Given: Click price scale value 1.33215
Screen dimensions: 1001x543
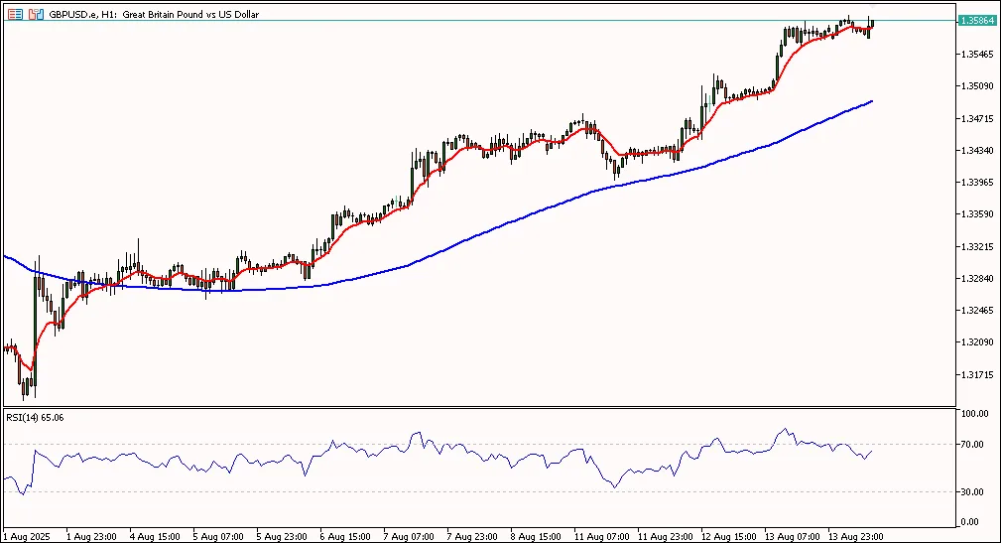Looking at the screenshot, I should tap(977, 246).
